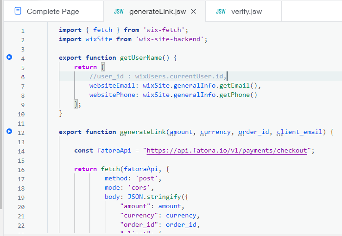The height and width of the screenshot is (236, 342).
Task: Open the fatora API checkout URL link
Action: click(227, 150)
